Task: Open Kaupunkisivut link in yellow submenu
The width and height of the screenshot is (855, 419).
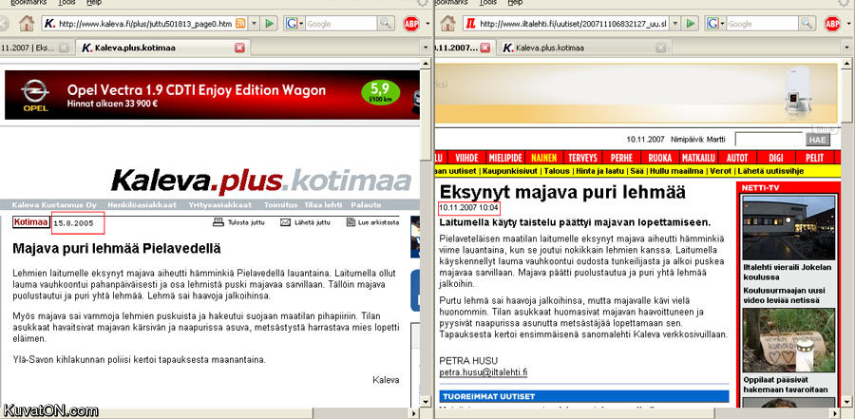Action: tap(510, 171)
